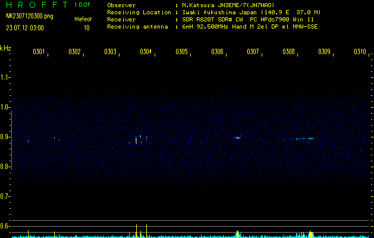The width and height of the screenshot is (374, 238).
Task: Click the 0.9 kHz axis label
Action: 5,137
